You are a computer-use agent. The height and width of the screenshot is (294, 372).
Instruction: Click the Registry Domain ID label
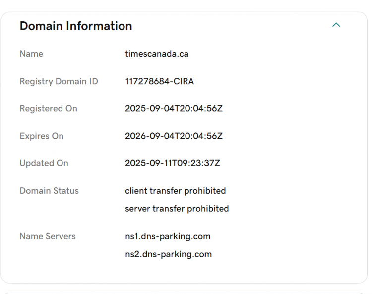pyautogui.click(x=59, y=81)
